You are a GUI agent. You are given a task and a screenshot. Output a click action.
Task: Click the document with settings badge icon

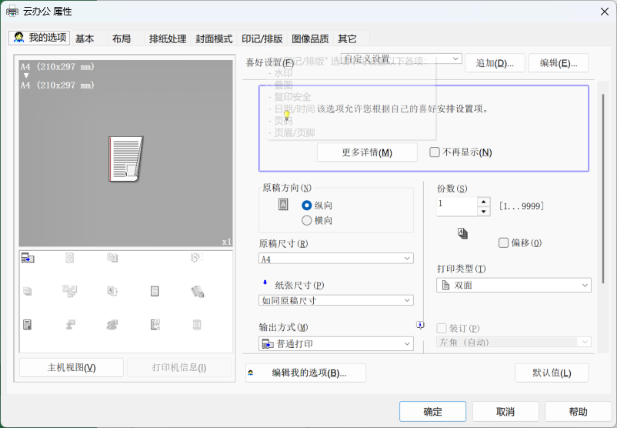[x=155, y=325]
